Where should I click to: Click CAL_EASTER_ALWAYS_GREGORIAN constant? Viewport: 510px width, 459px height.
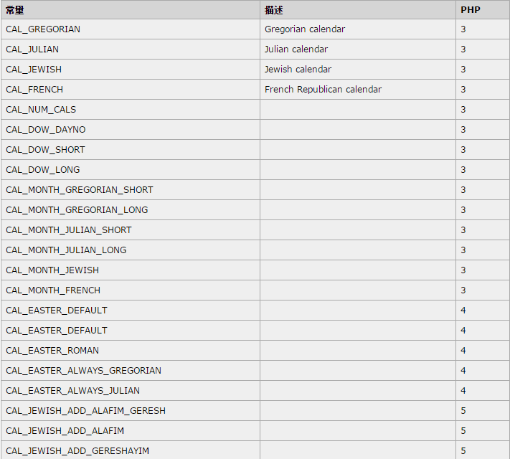[x=83, y=371]
